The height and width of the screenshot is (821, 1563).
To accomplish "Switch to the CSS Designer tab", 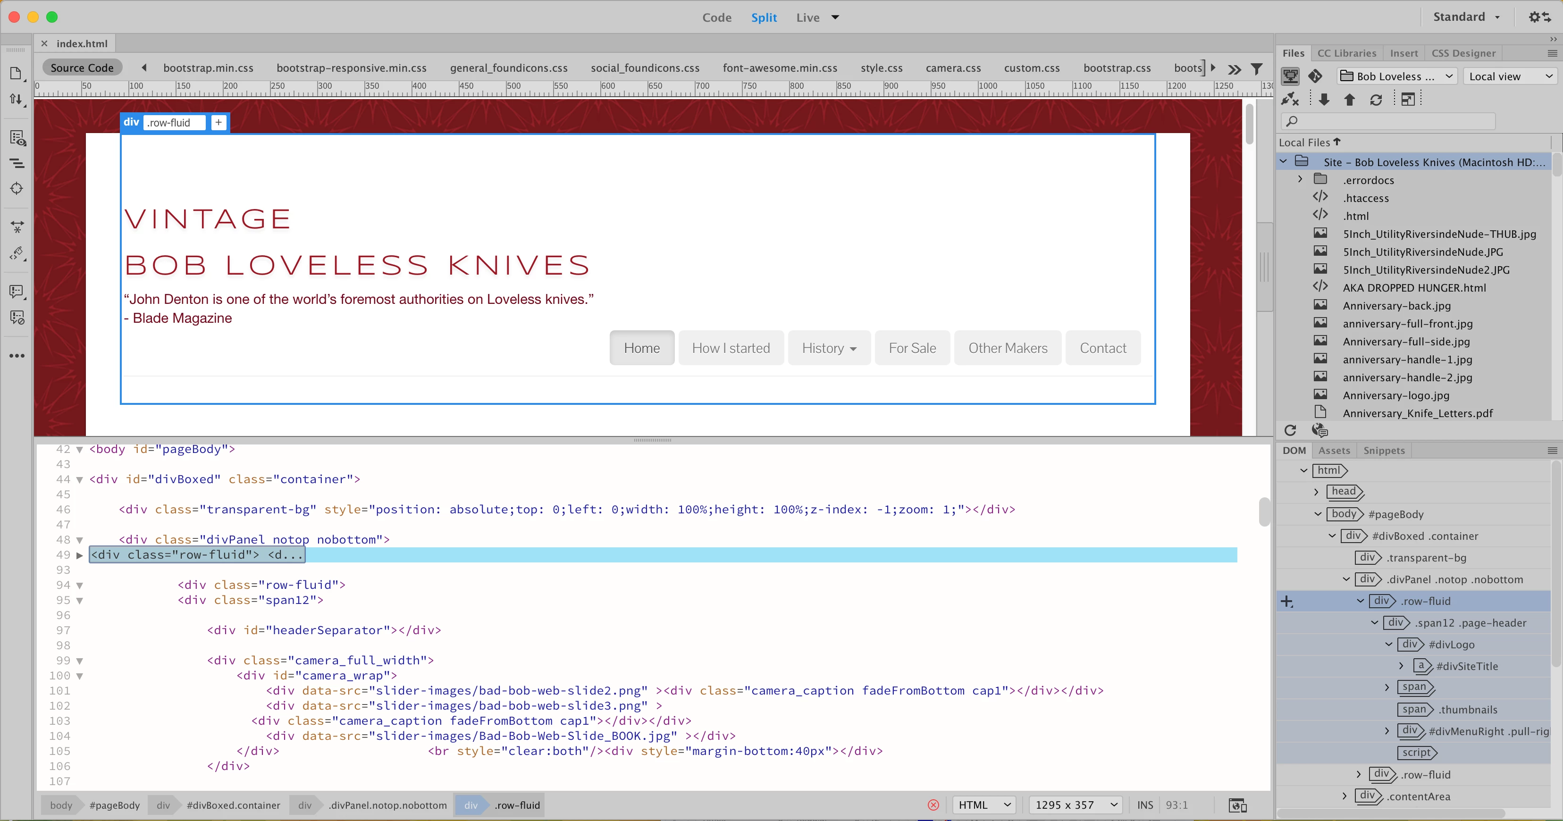I will [1463, 53].
